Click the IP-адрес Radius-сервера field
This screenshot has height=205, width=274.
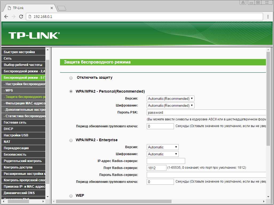click(x=166, y=161)
